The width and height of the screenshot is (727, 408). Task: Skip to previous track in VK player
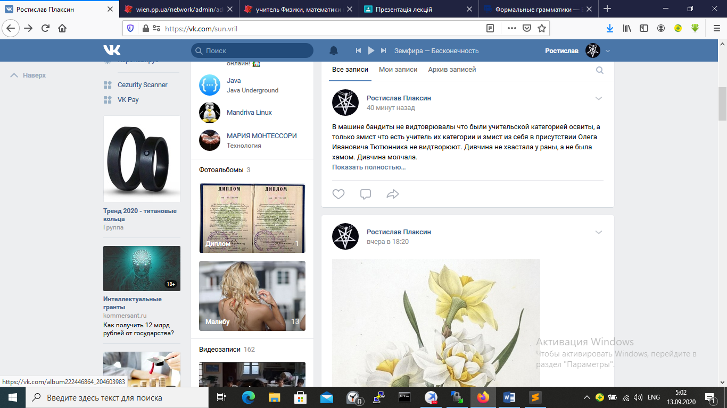pos(359,50)
